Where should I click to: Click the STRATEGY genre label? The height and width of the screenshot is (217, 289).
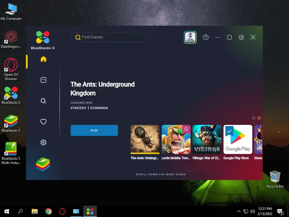[x=78, y=108]
